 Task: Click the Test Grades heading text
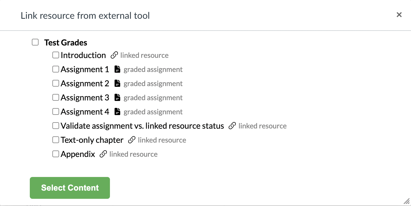click(66, 42)
